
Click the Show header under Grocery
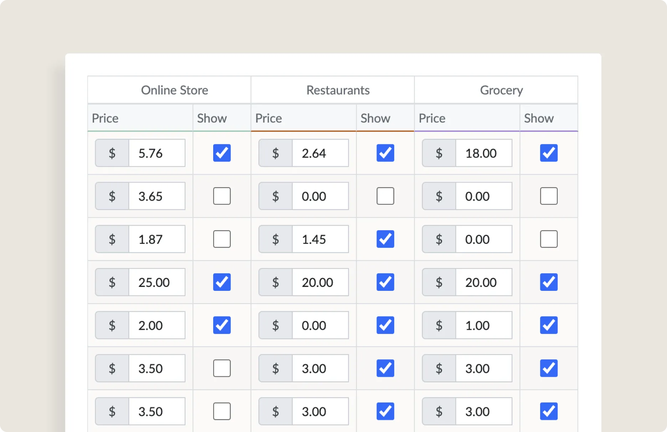coord(539,118)
